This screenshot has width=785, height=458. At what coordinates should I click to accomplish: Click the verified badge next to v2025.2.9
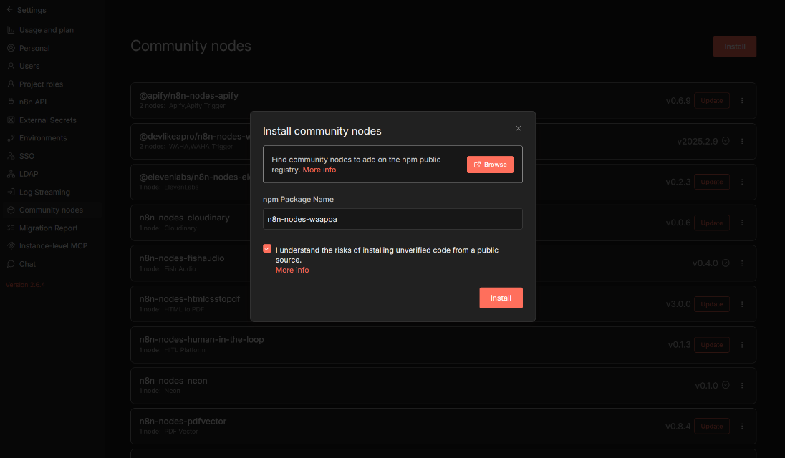point(726,141)
